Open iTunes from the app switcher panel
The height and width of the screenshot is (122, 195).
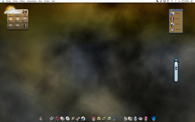click(172, 24)
